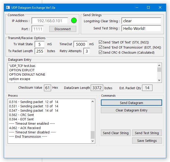The width and height of the screenshot is (170, 162).
Task: Disable Send CRC-8 Checksum option
Action: tap(101, 52)
